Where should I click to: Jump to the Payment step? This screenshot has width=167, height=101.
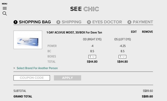coord(143,22)
